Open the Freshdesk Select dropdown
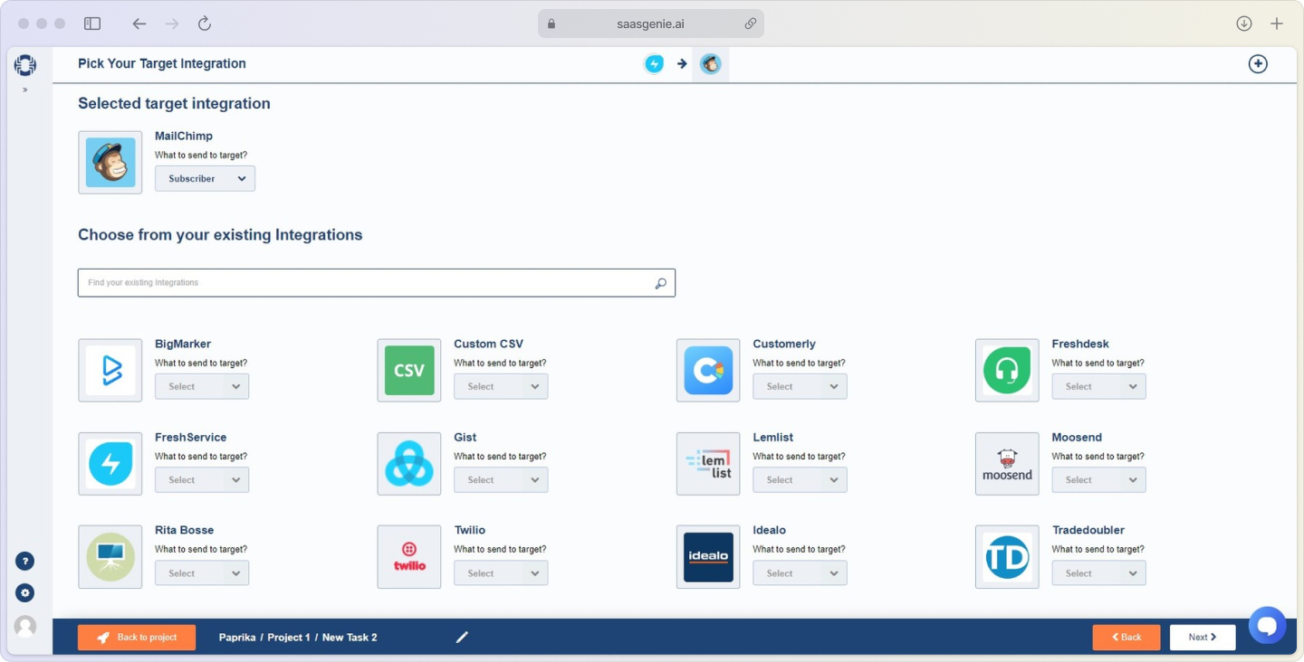1304x662 pixels. click(x=1098, y=387)
